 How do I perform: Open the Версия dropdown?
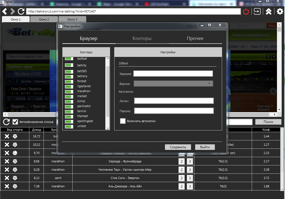[173, 84]
